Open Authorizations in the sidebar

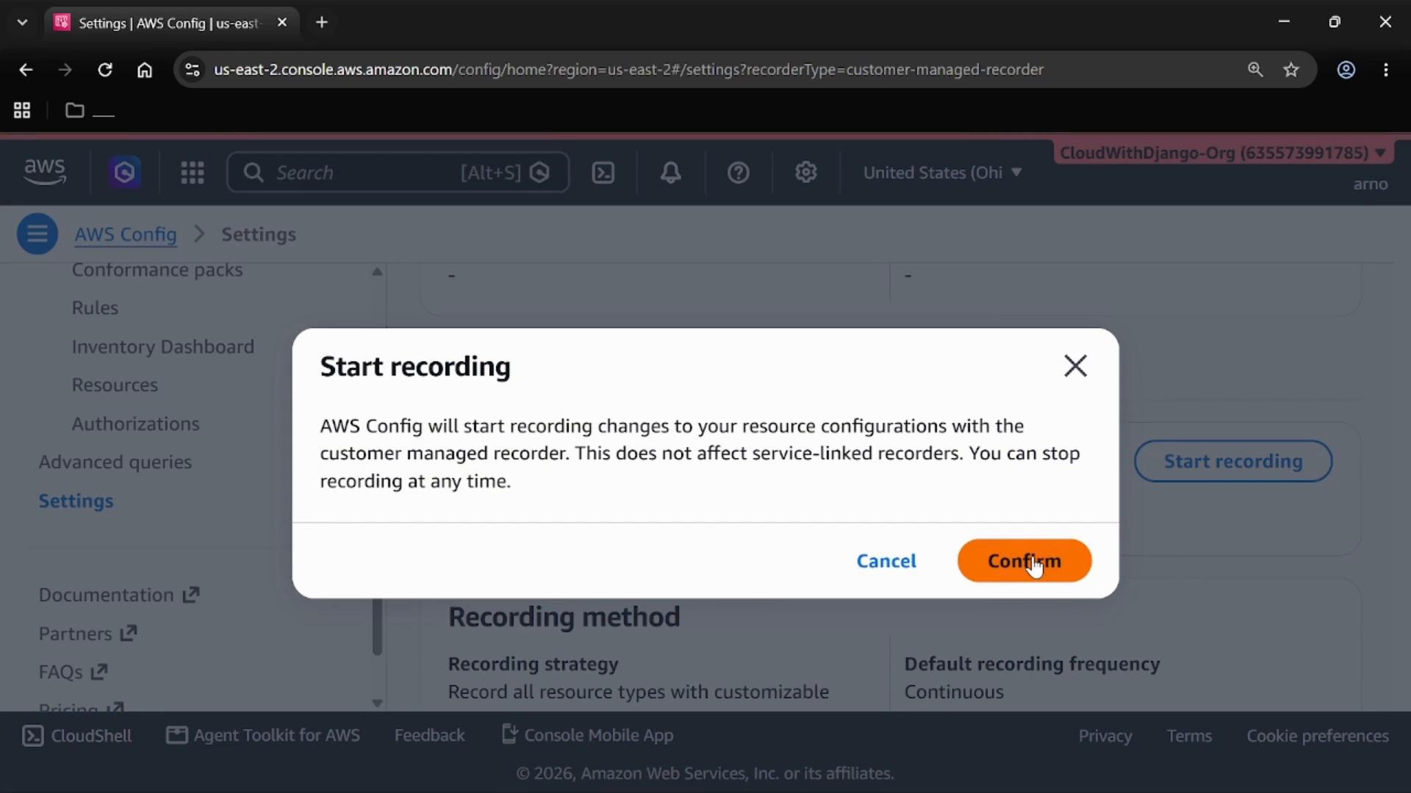point(136,424)
